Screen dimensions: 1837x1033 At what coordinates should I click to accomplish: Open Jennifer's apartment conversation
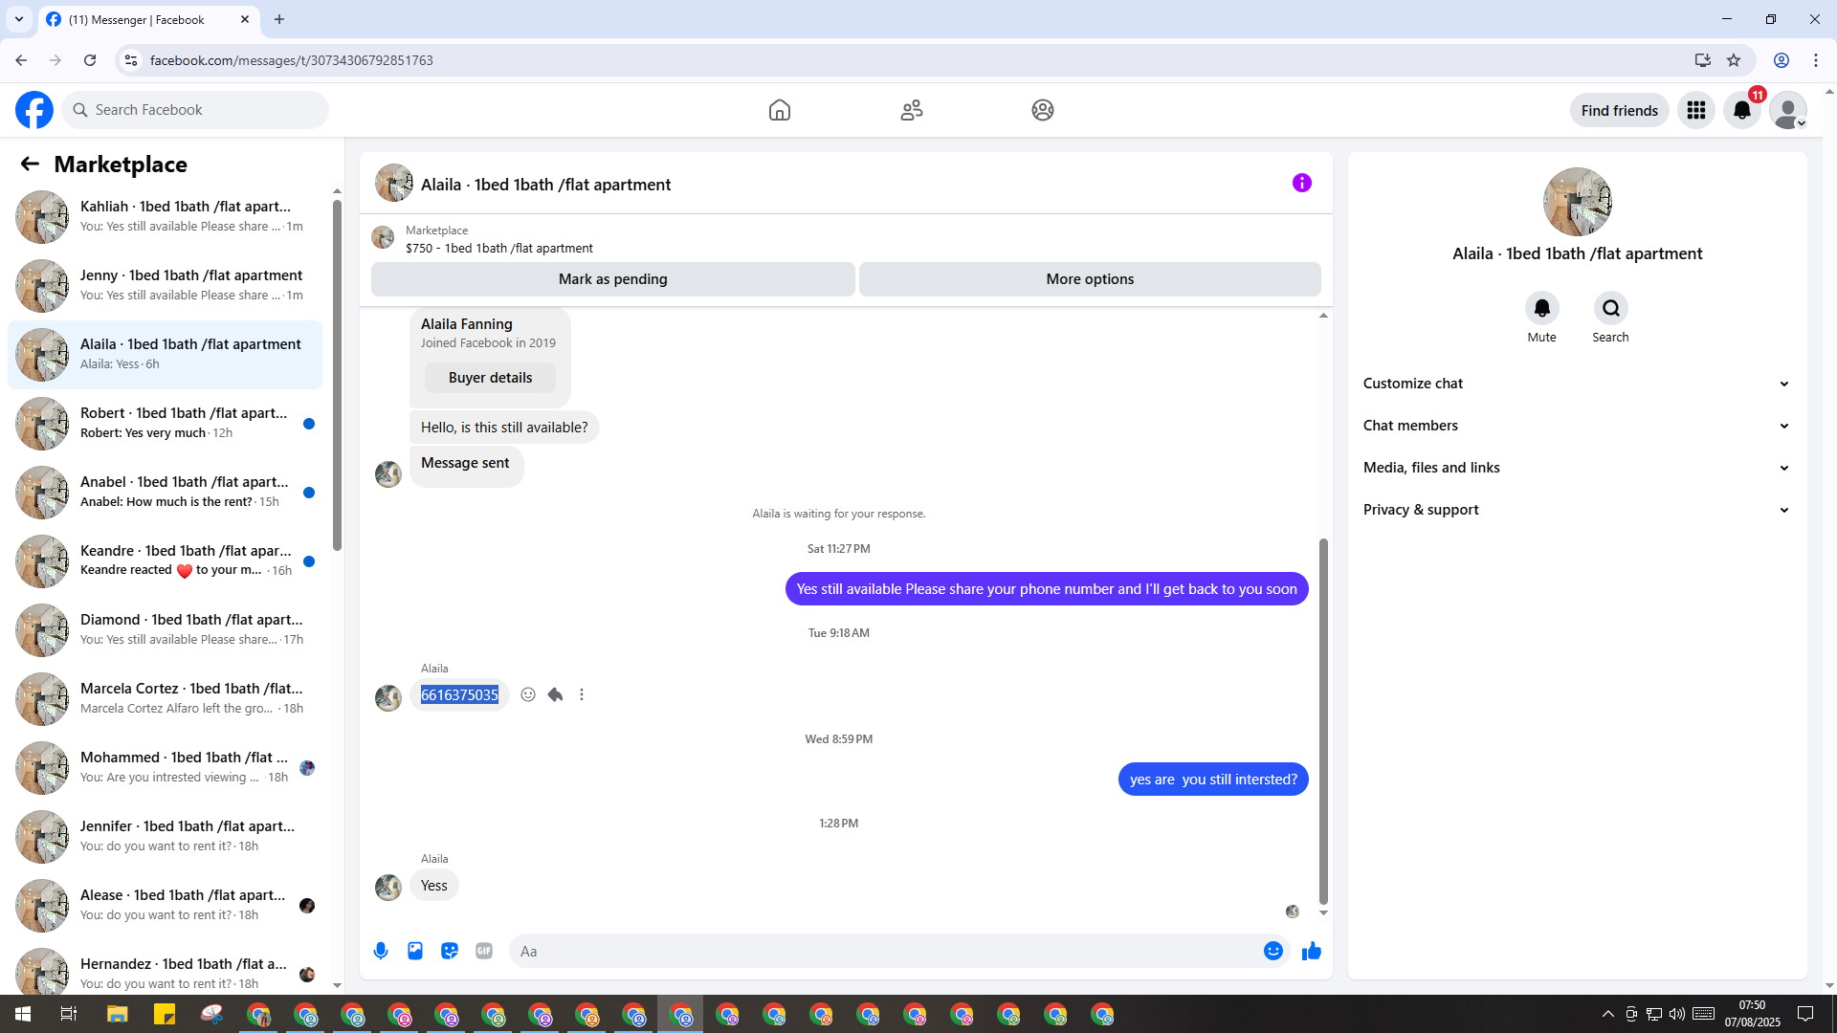(x=165, y=837)
